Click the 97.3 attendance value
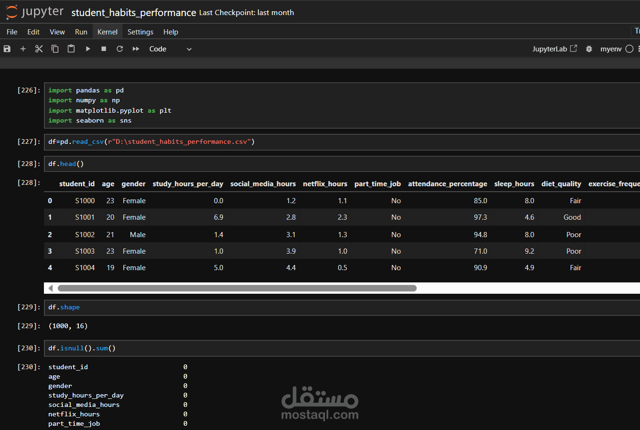This screenshot has width=640, height=430. [x=480, y=217]
